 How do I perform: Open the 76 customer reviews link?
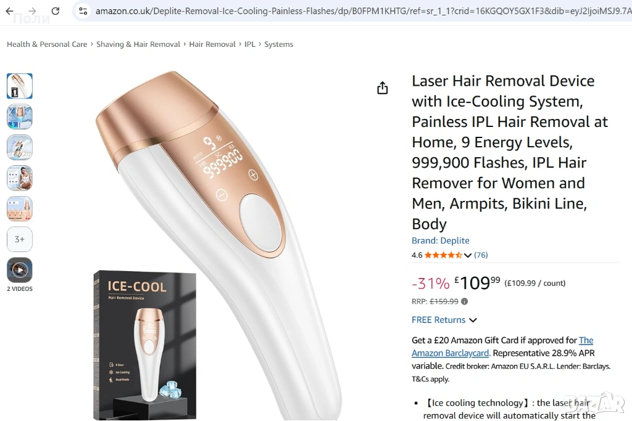(481, 255)
